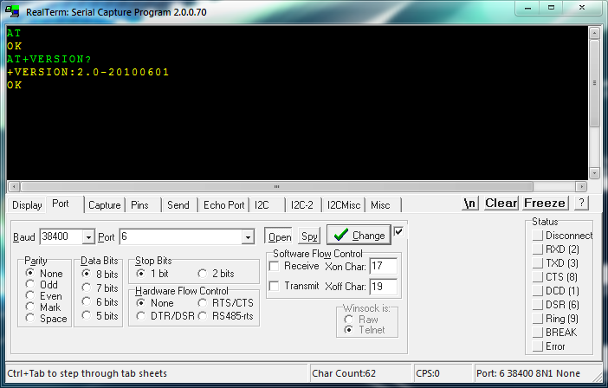
Task: Click the Xon Char input field
Action: click(x=383, y=266)
